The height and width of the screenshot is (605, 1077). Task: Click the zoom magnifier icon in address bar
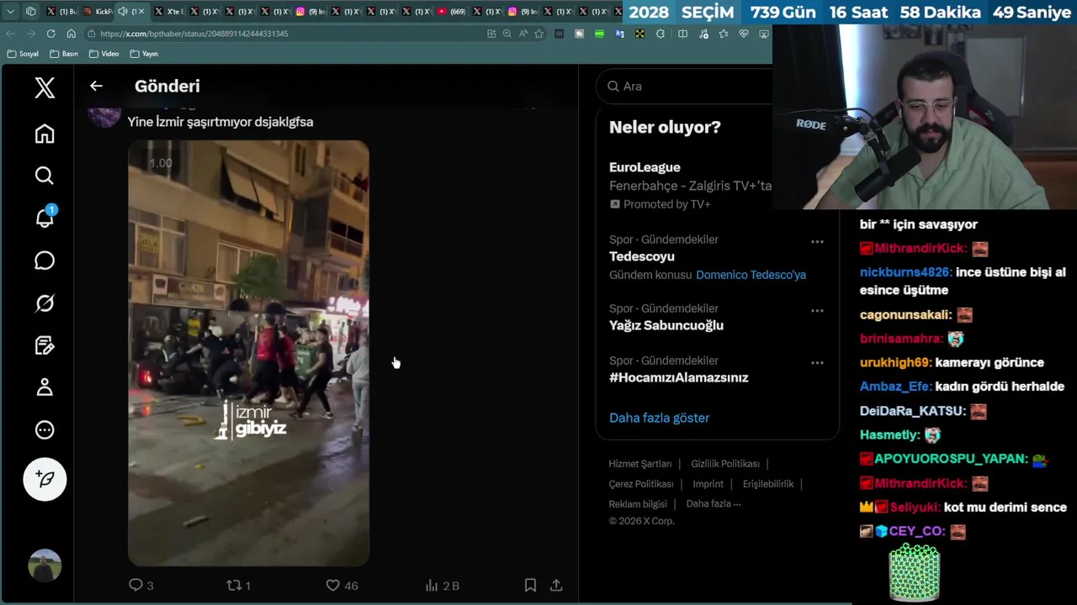pos(507,34)
